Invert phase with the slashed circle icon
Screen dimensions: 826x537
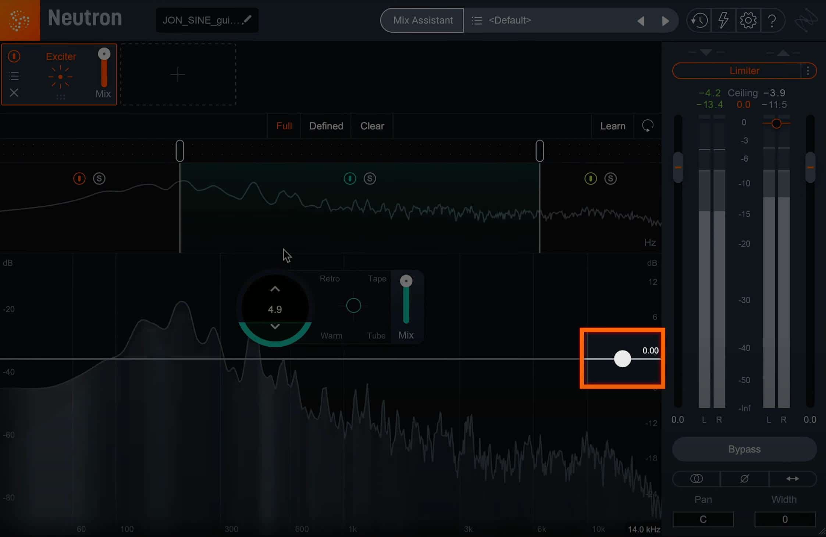(x=744, y=479)
